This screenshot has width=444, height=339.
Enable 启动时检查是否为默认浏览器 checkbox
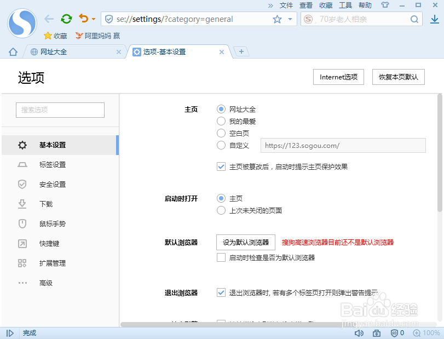pos(221,257)
